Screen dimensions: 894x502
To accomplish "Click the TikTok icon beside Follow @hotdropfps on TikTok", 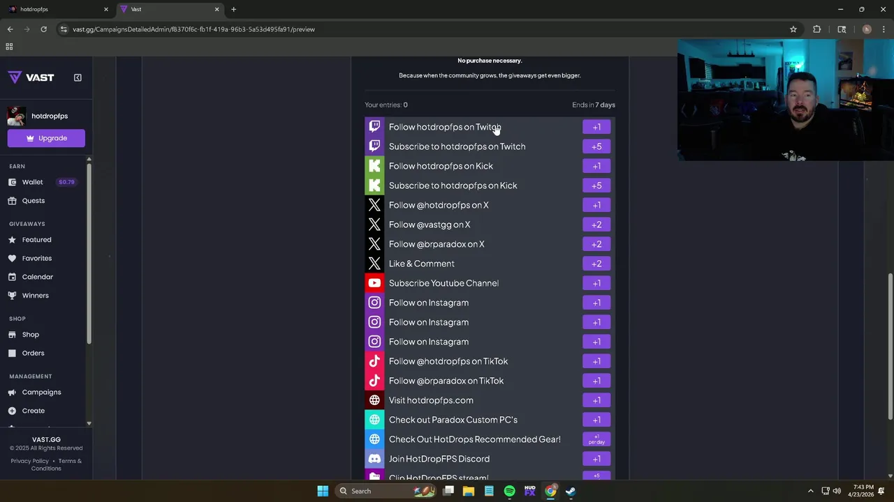I will [x=374, y=361].
